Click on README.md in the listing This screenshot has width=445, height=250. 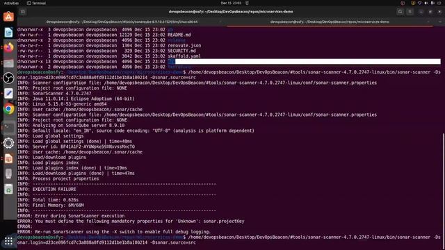click(179, 35)
